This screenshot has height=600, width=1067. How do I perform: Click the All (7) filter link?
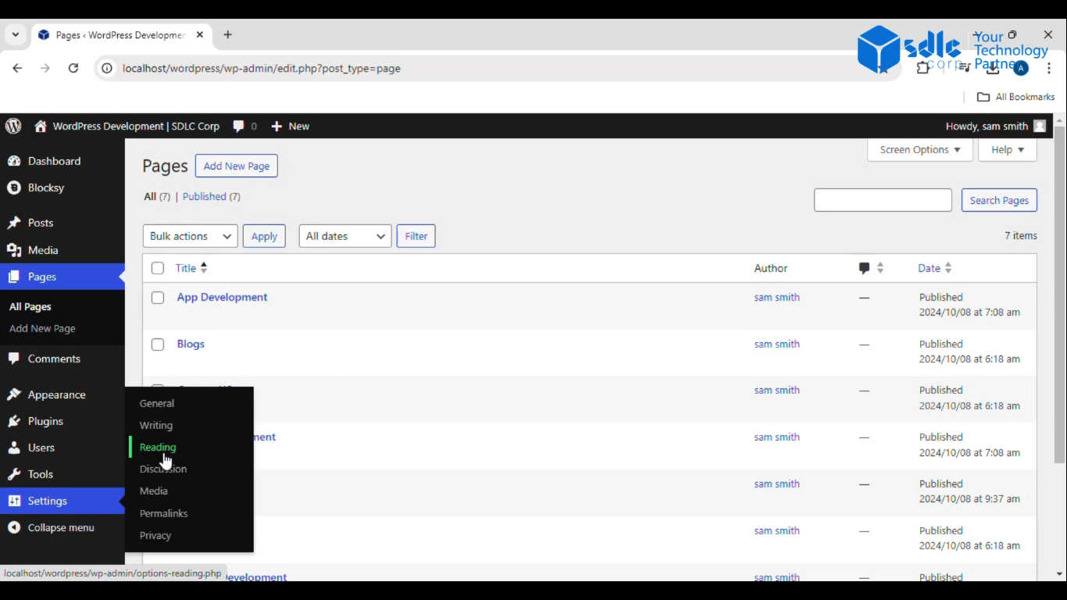click(157, 197)
